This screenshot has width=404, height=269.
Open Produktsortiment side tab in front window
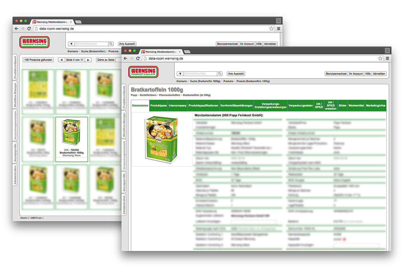tap(124, 97)
